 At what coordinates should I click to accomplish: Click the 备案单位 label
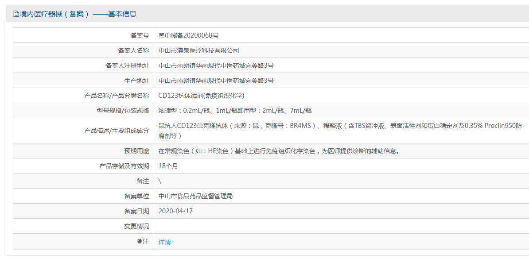[x=136, y=196]
